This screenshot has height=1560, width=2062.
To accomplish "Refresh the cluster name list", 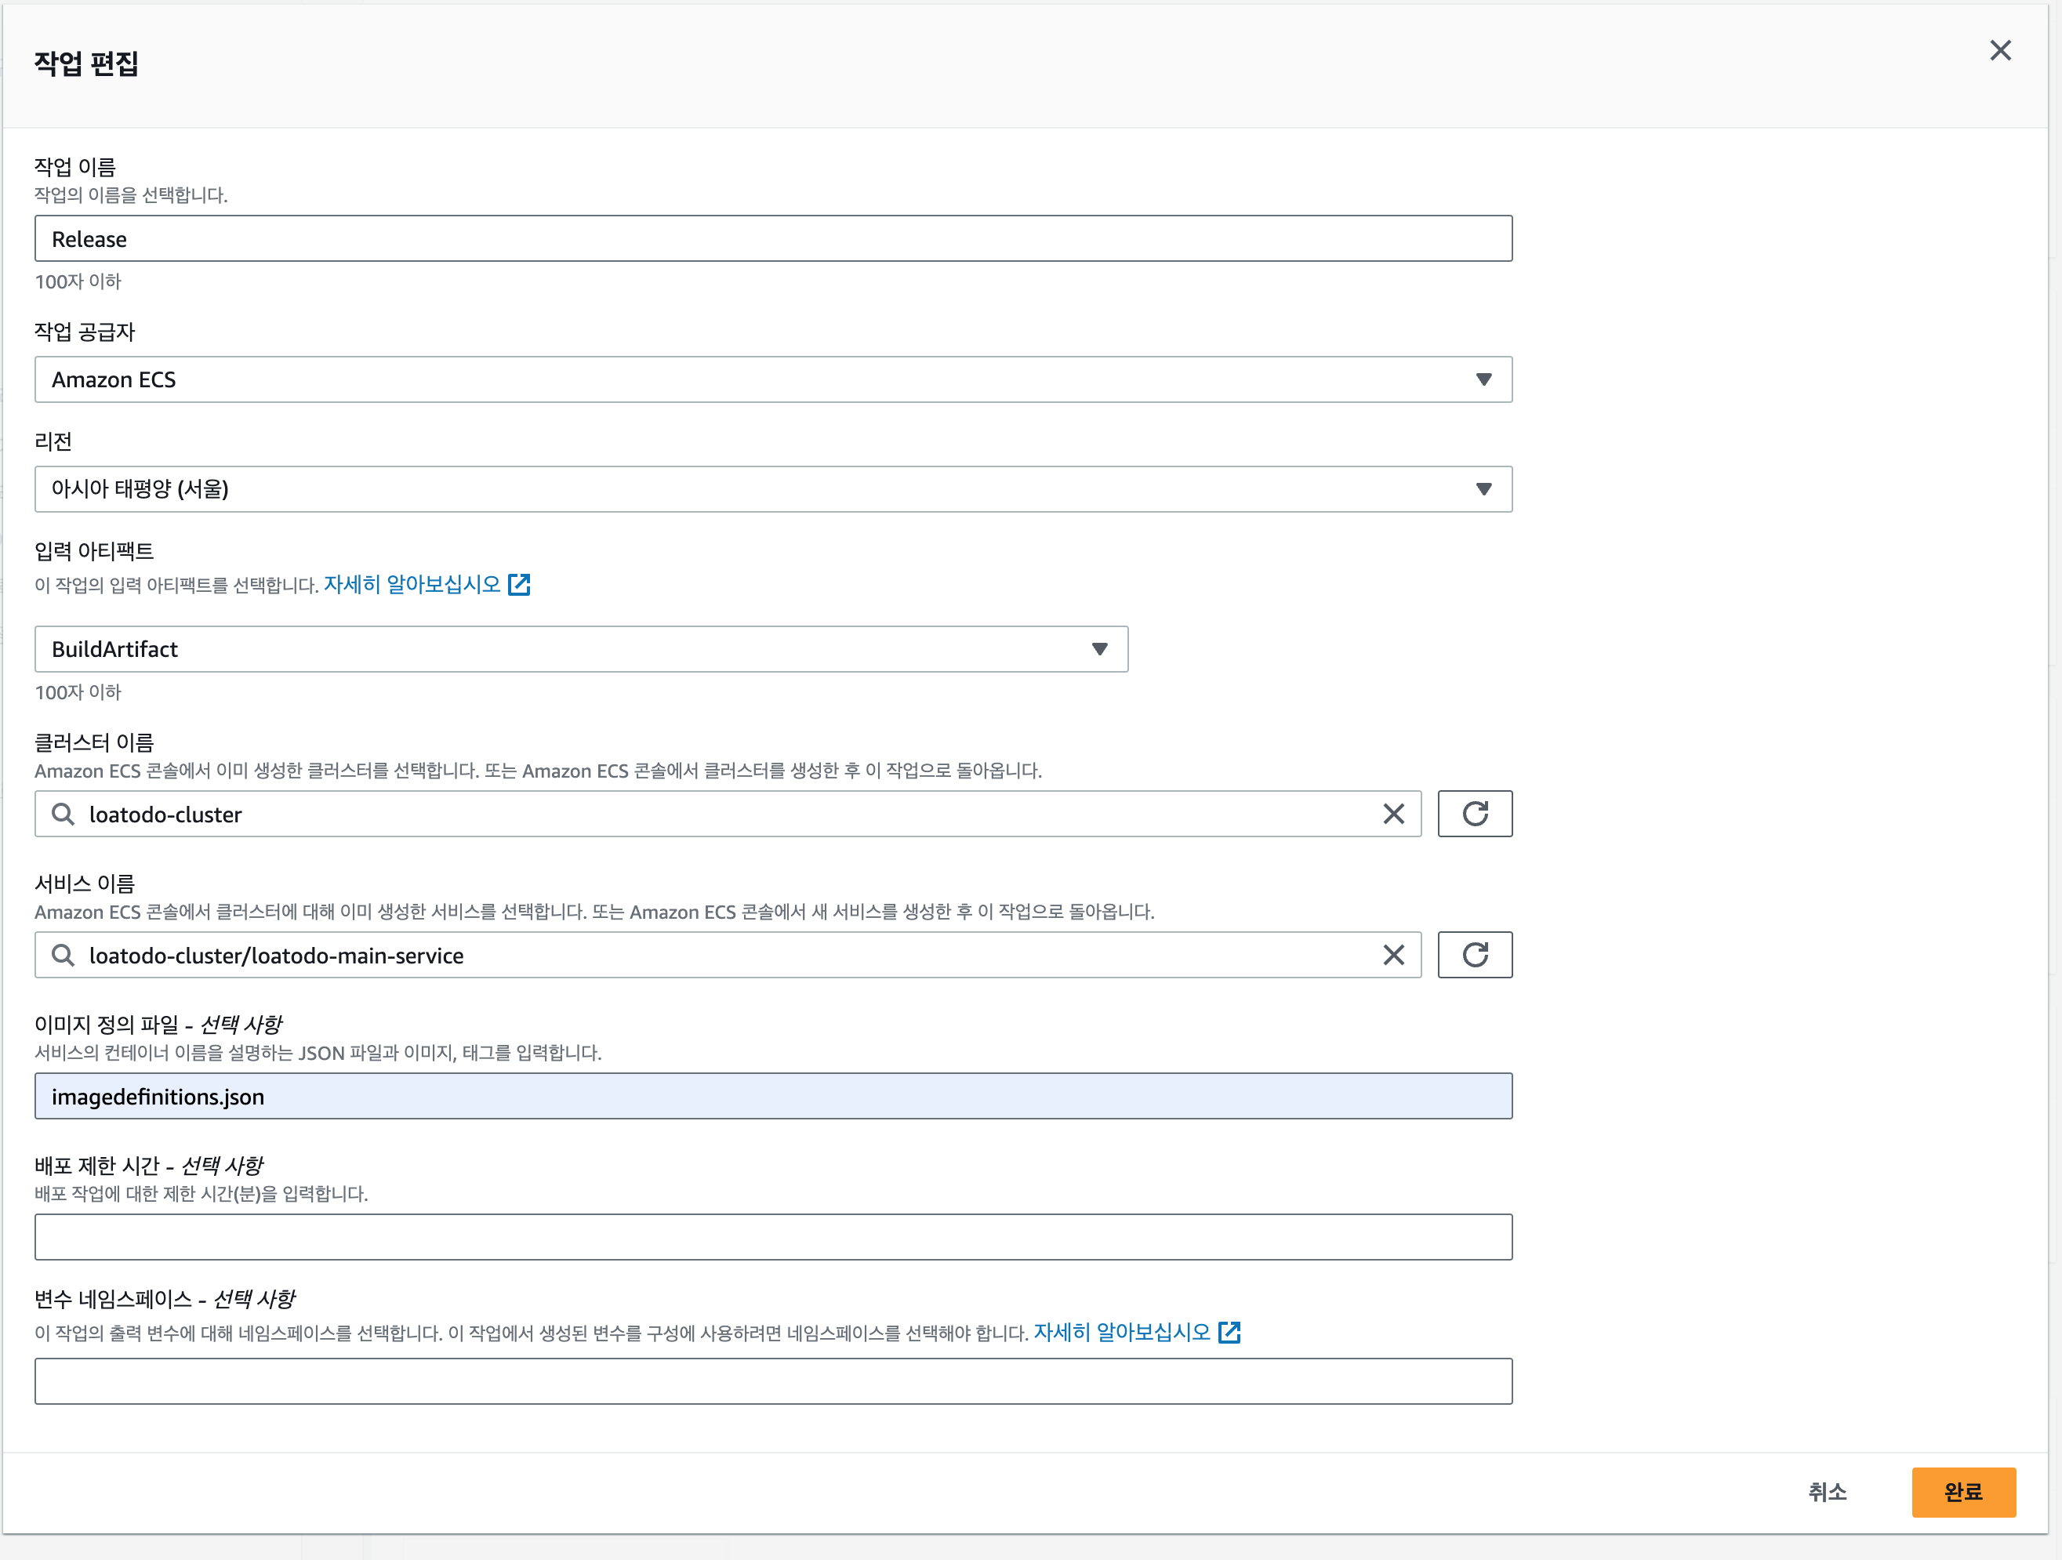I will click(x=1474, y=814).
